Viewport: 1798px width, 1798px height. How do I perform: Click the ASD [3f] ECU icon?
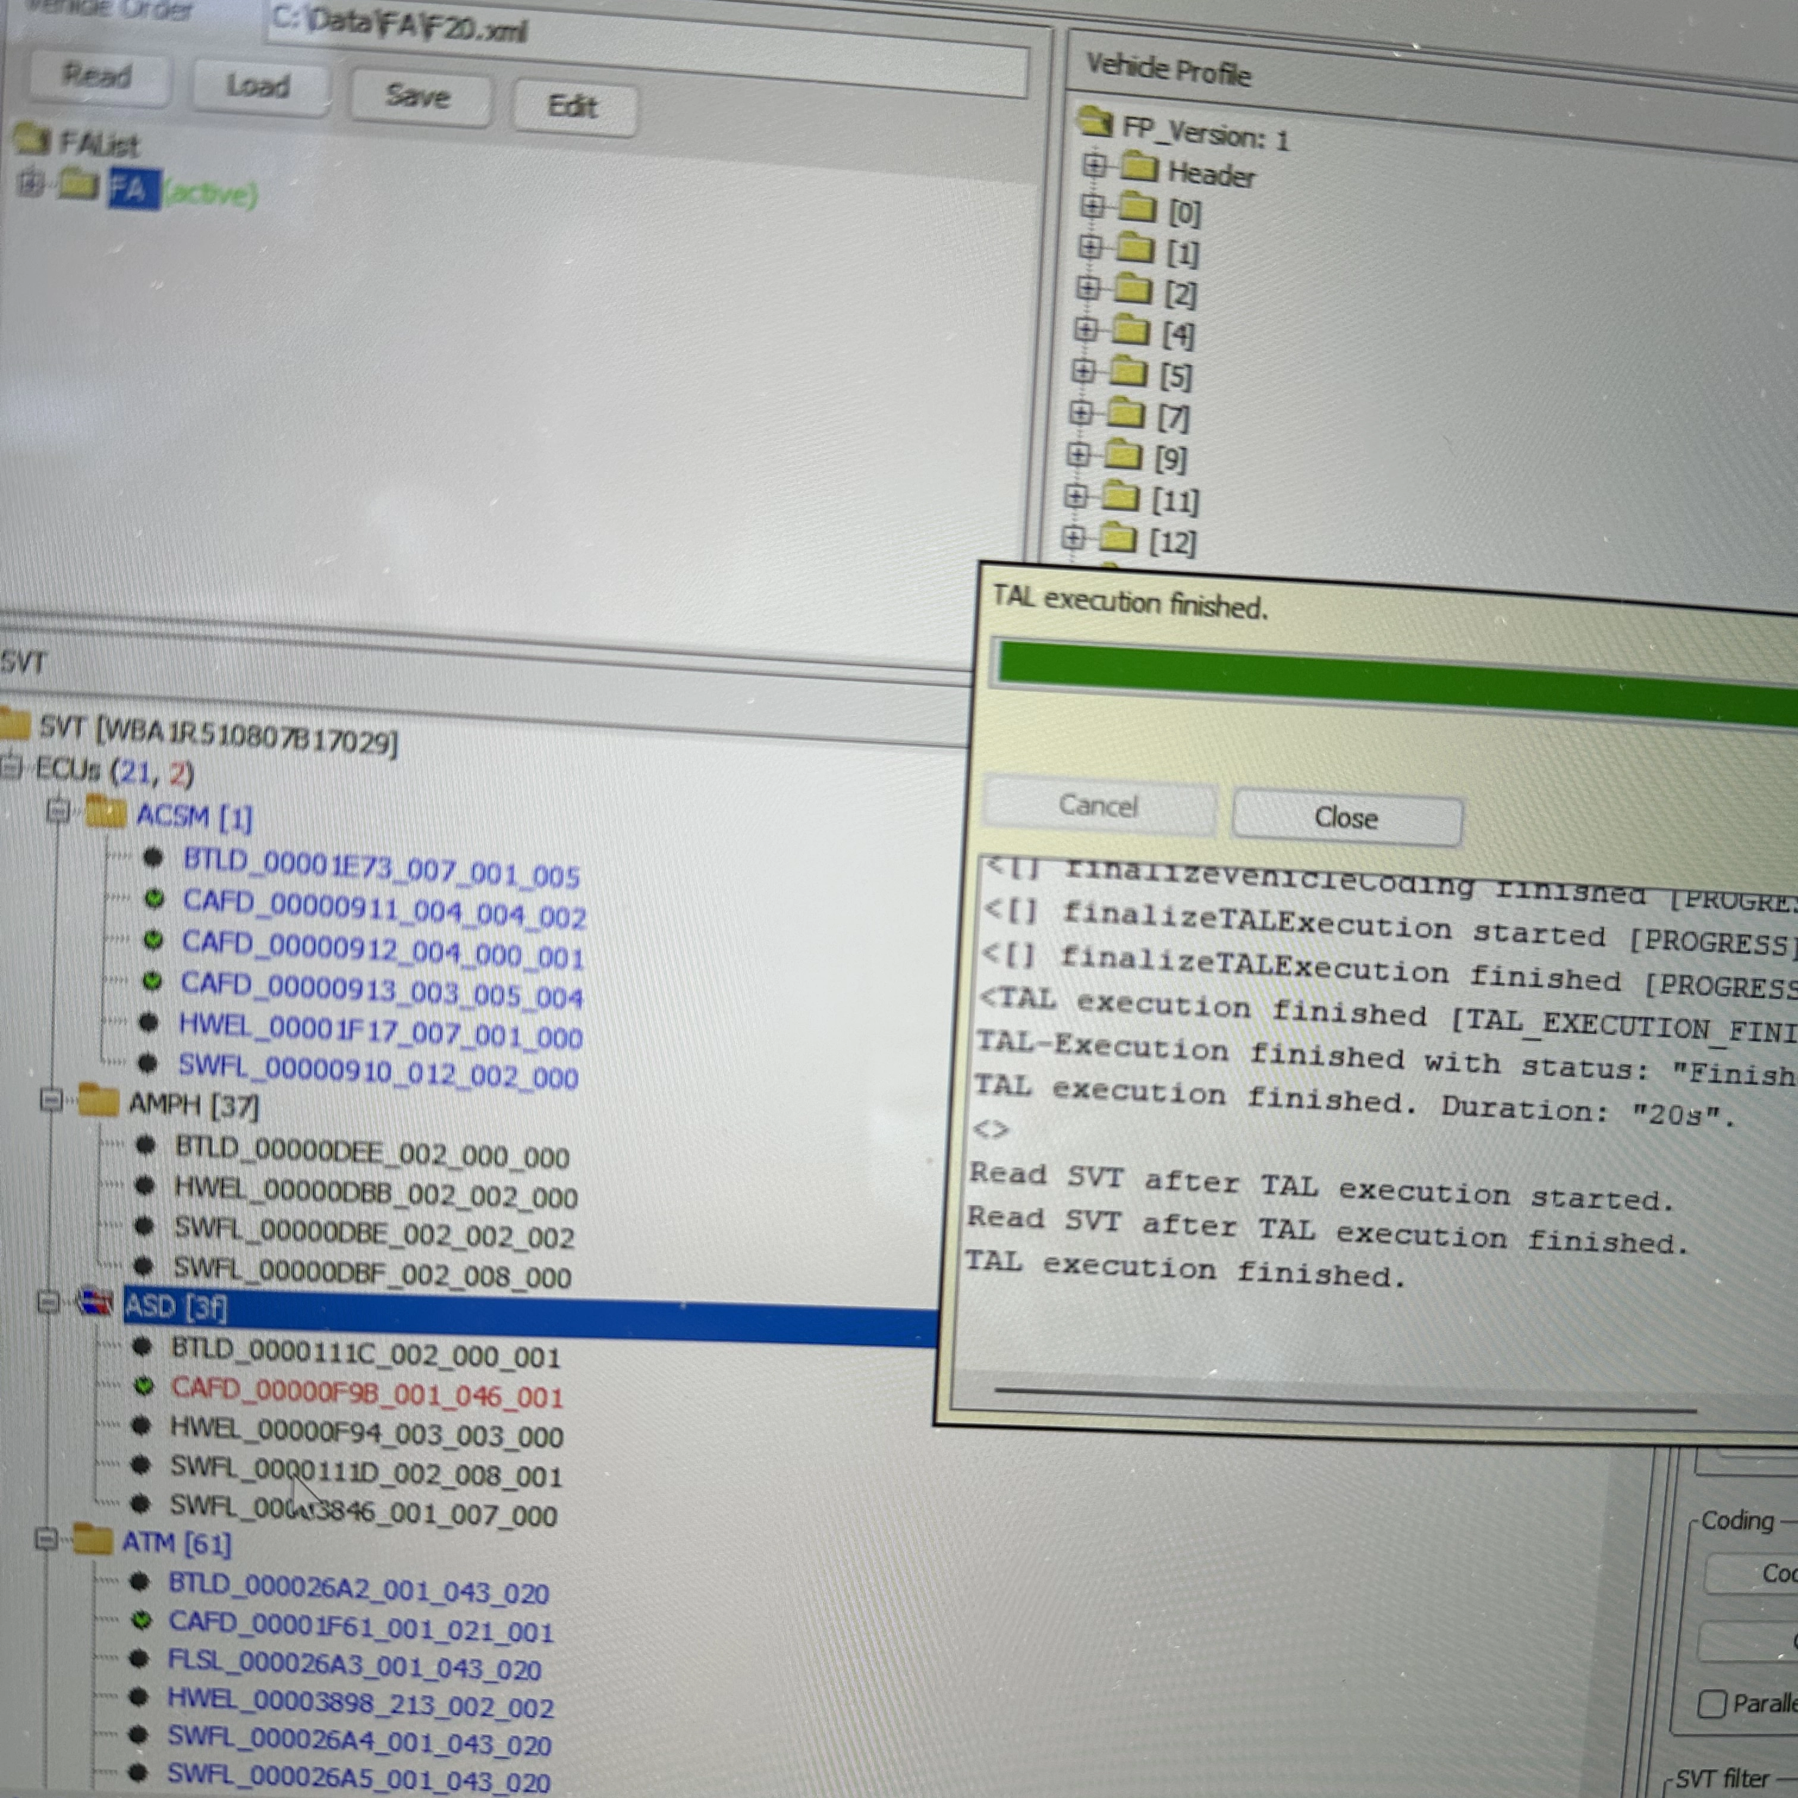tap(94, 1302)
